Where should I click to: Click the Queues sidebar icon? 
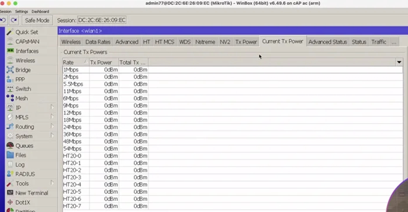[10, 145]
